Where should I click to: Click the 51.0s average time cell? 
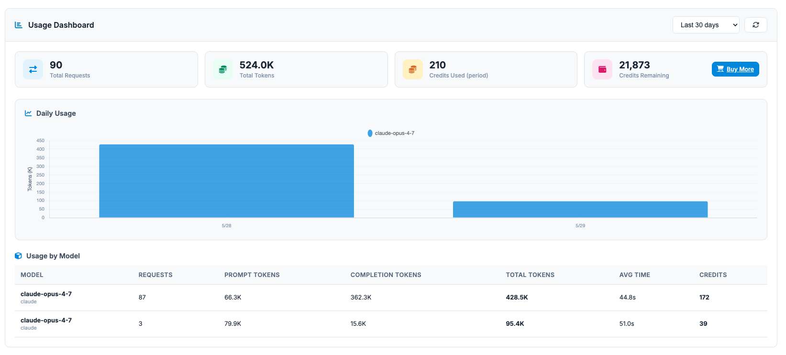click(x=627, y=324)
